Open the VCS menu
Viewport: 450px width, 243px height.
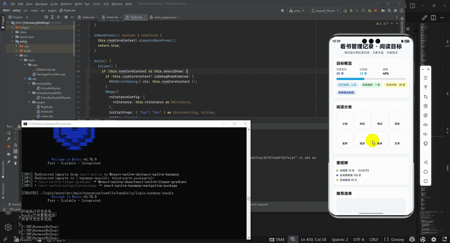coord(106,4)
